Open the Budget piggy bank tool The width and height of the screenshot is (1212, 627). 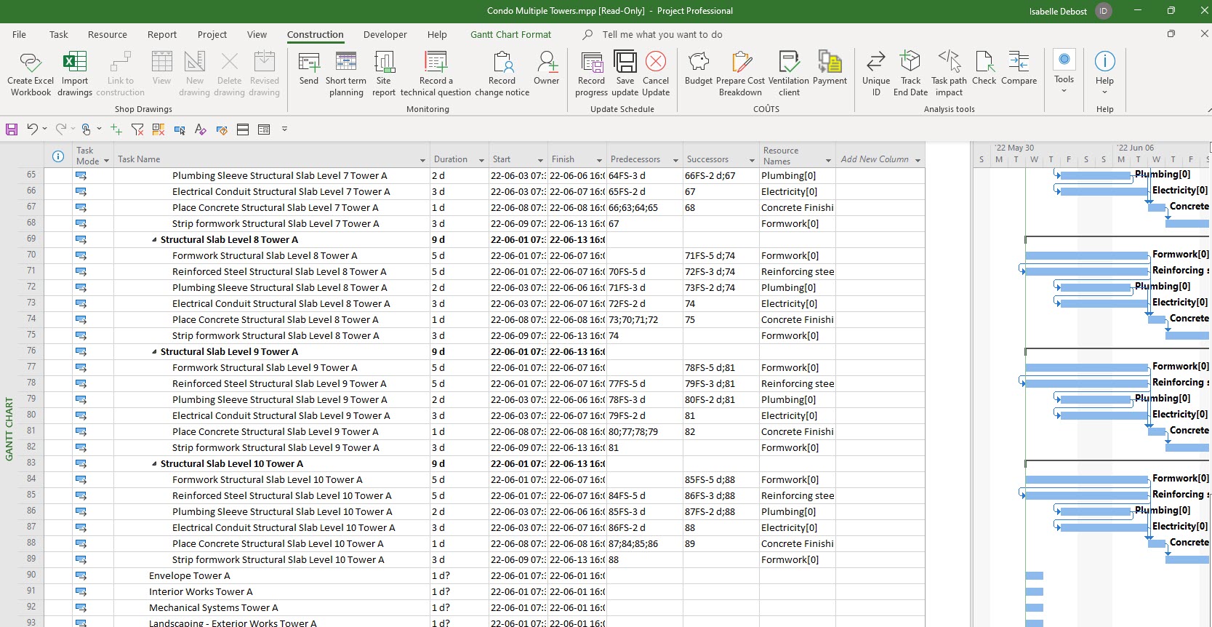click(x=698, y=63)
